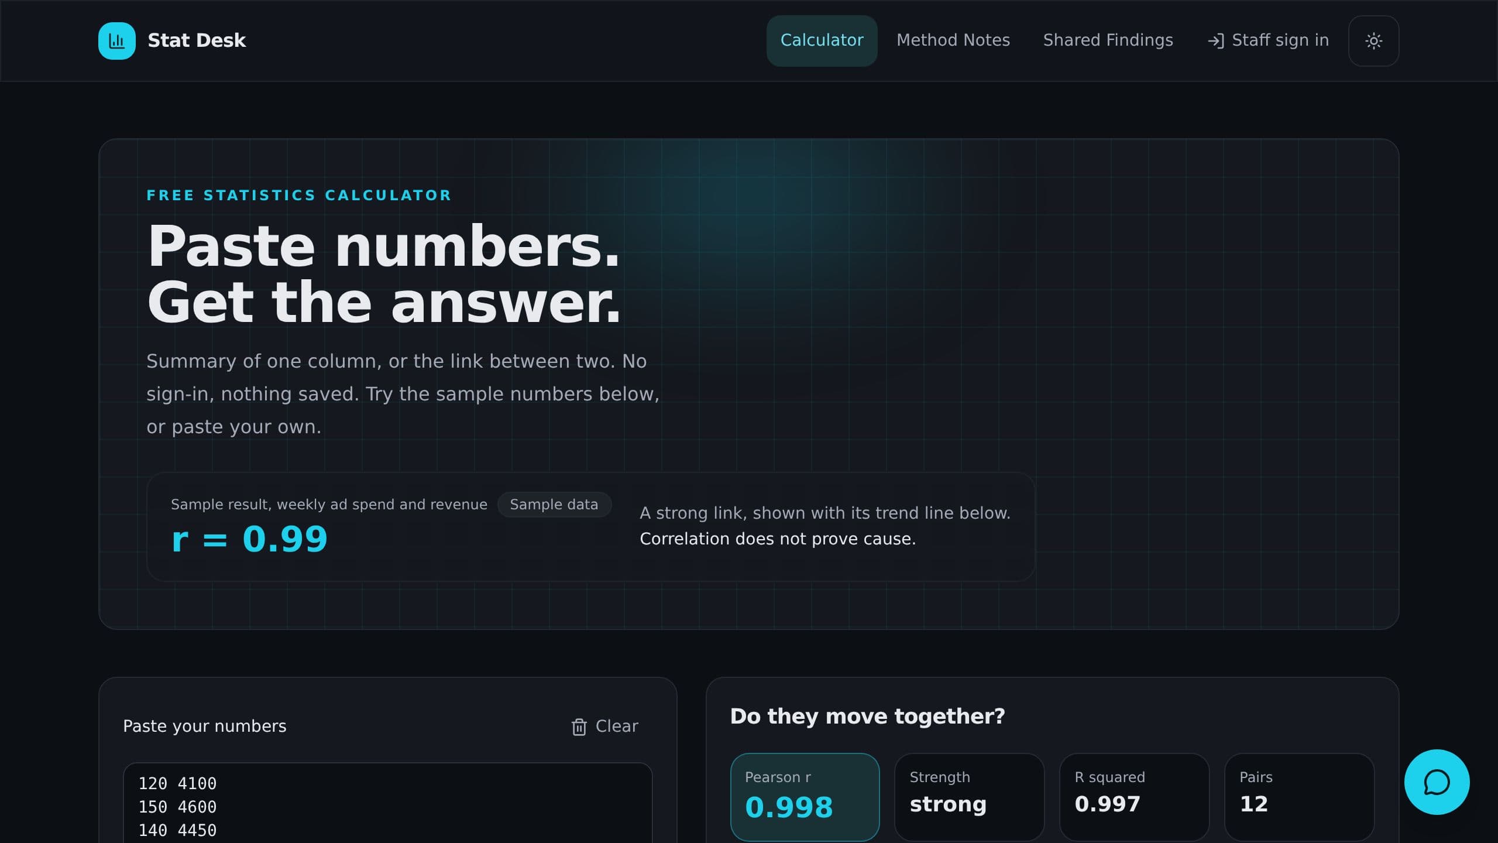The image size is (1498, 843).
Task: Click the data row '150 4600'
Action: 177,807
